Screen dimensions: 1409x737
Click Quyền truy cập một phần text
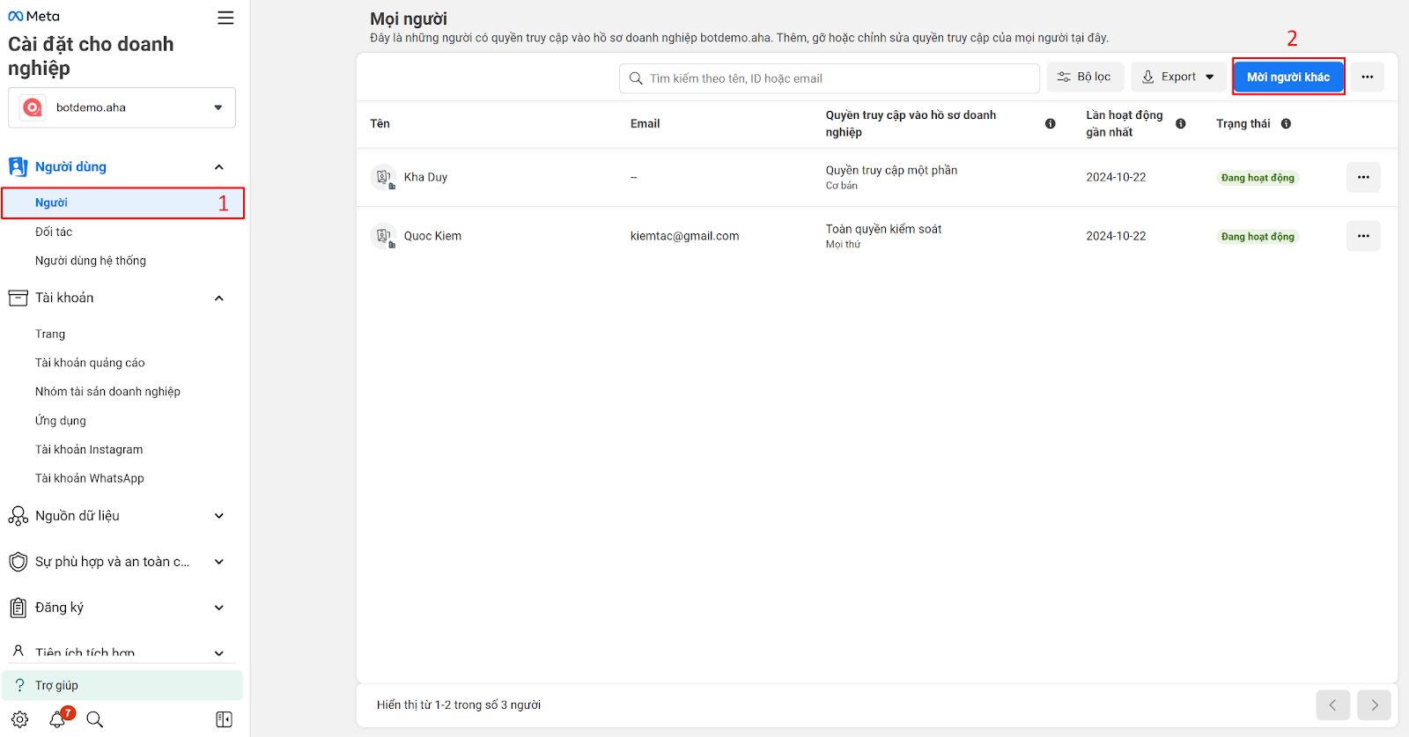click(x=891, y=170)
